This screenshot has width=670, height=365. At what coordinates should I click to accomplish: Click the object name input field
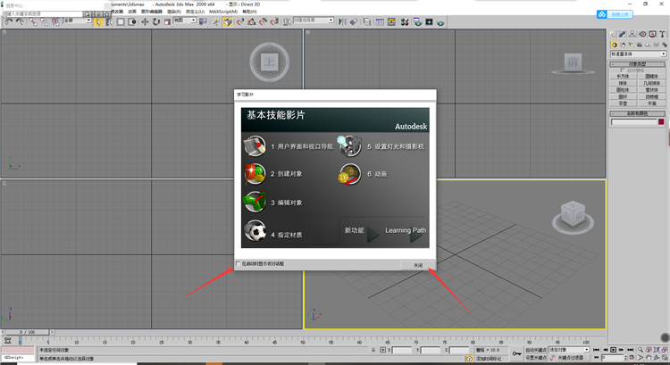[x=633, y=122]
